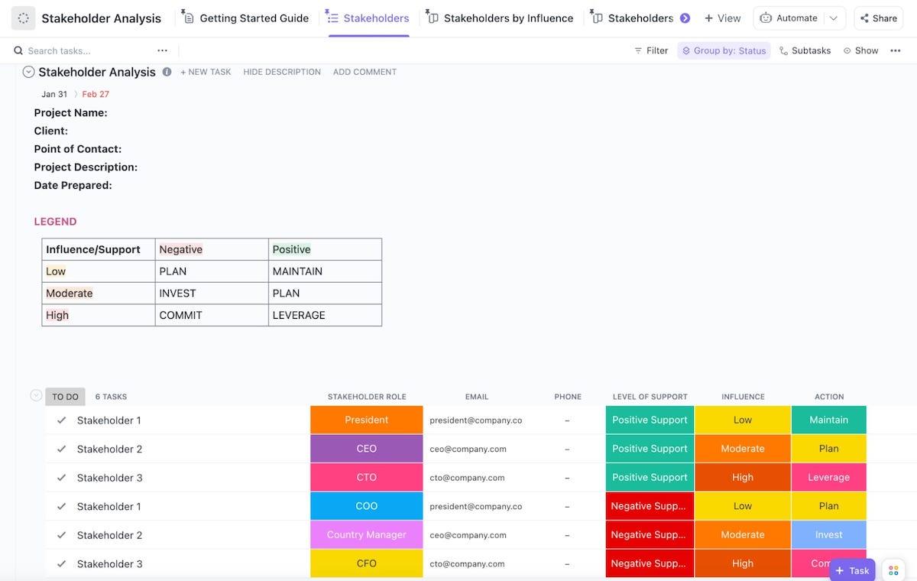Collapse the Stakeholder Analysis list section
The image size is (917, 581).
[x=28, y=72]
